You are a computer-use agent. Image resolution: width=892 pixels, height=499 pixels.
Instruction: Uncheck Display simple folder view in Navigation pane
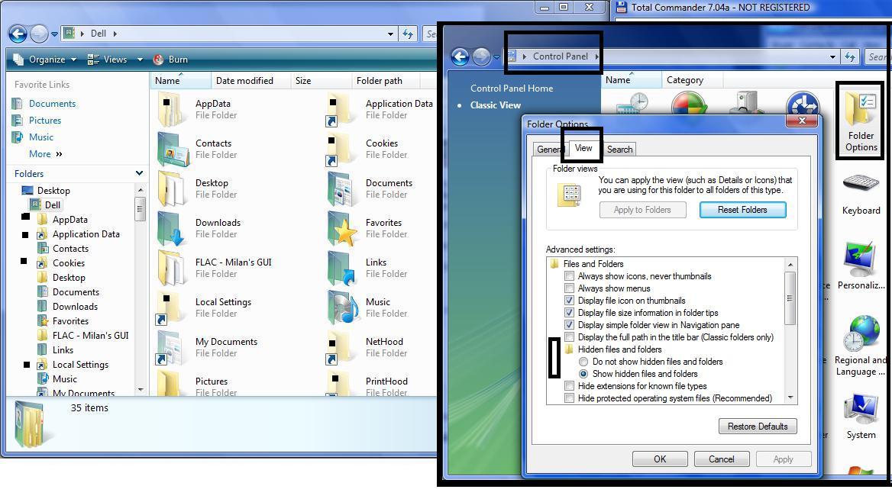(569, 325)
